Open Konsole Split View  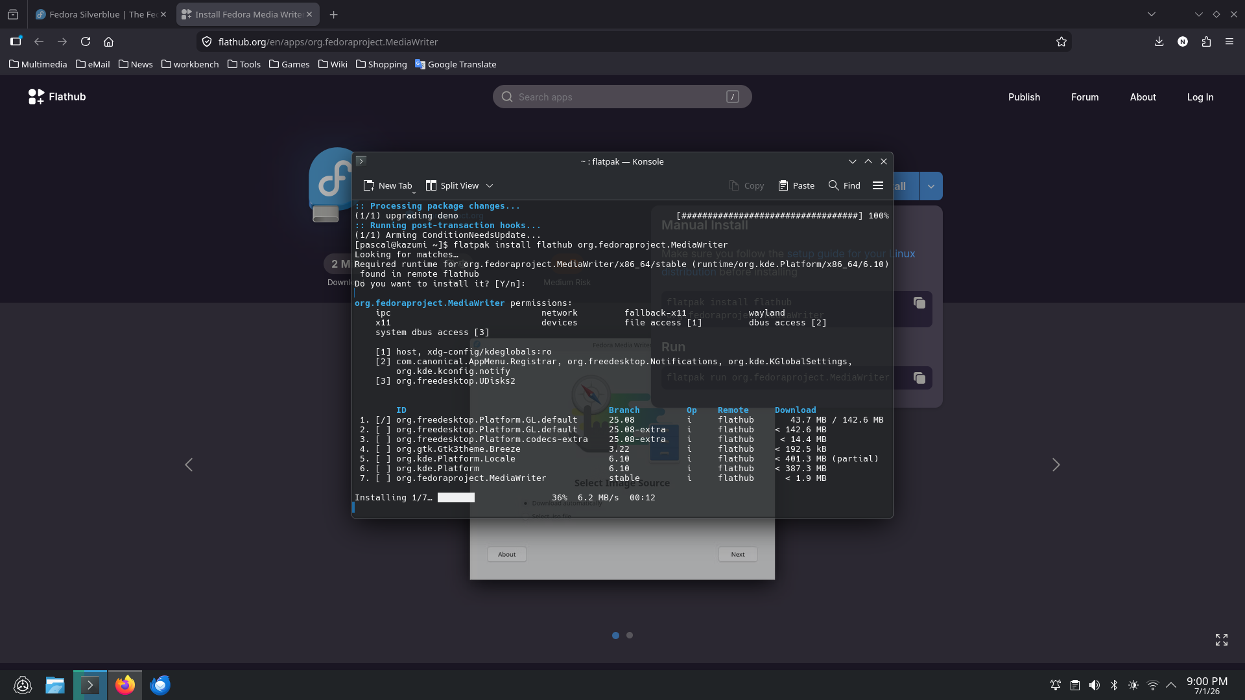point(452,185)
